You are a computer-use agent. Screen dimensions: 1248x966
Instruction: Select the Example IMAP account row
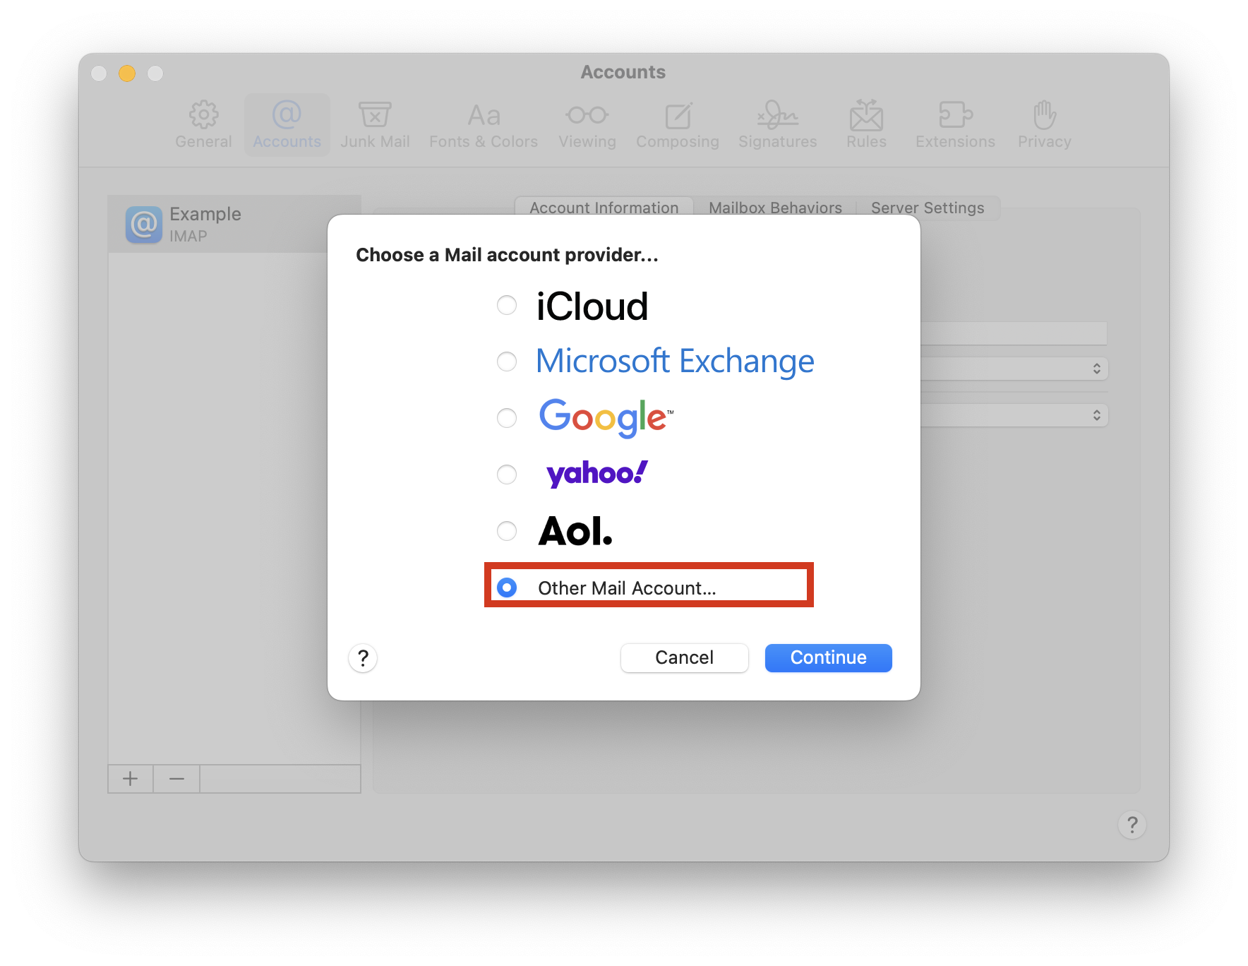[234, 225]
